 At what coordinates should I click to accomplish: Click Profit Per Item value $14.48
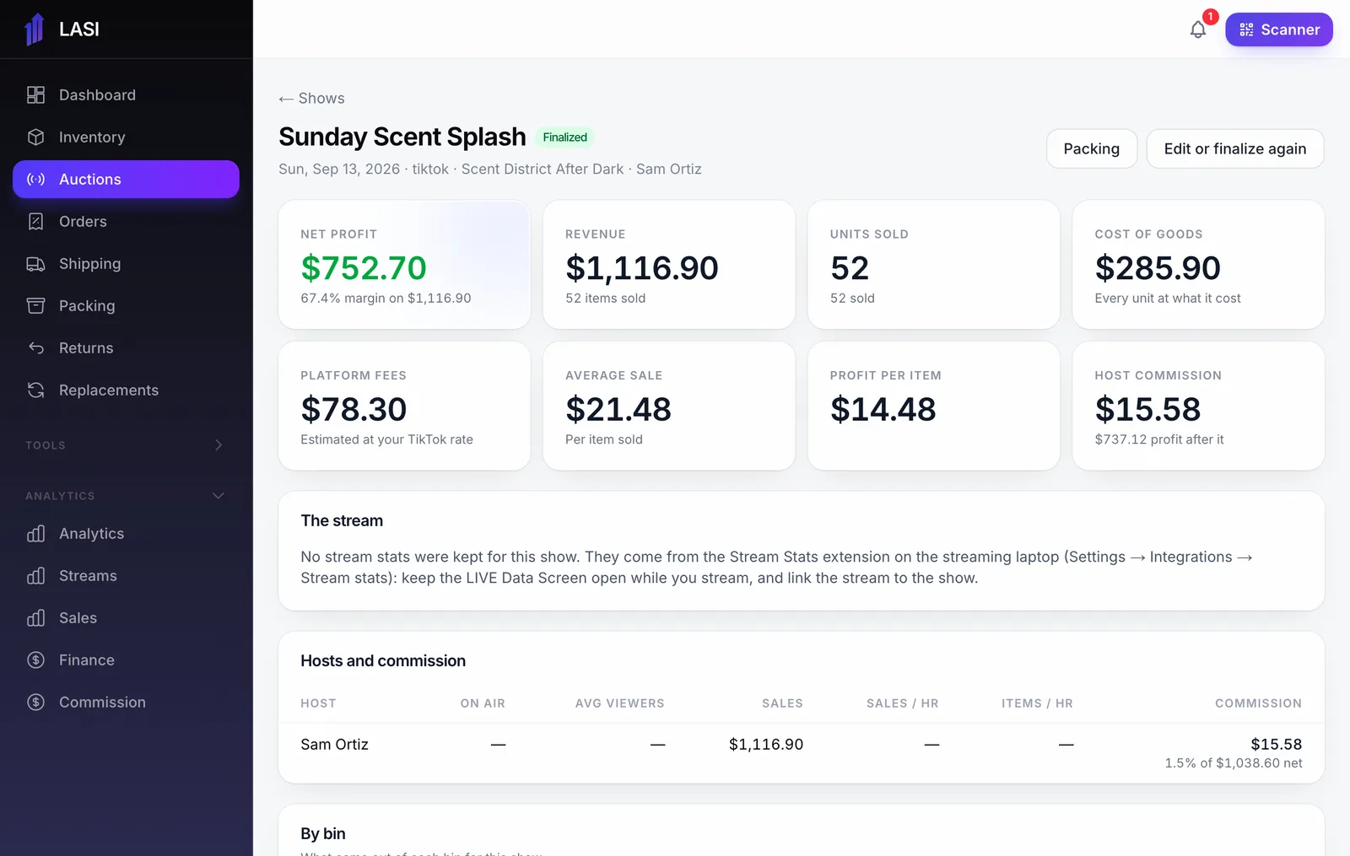click(x=883, y=410)
